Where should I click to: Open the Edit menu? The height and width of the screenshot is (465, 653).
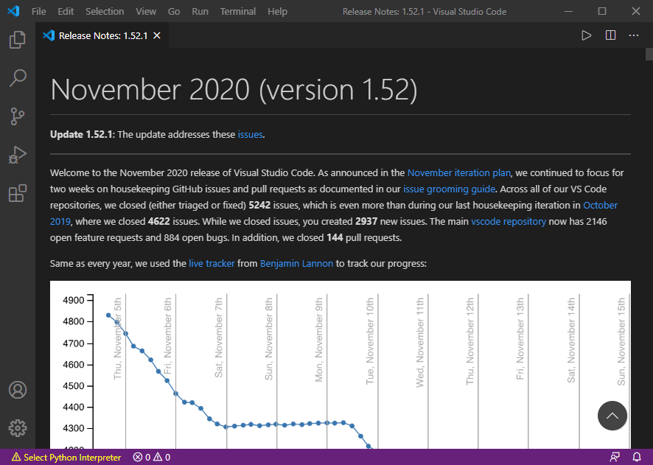66,12
